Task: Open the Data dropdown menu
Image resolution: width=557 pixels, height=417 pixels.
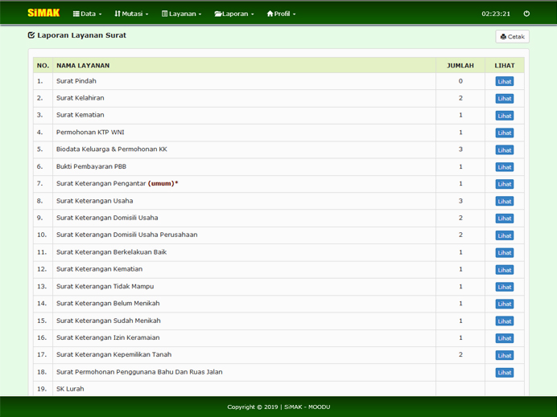Action: point(91,14)
